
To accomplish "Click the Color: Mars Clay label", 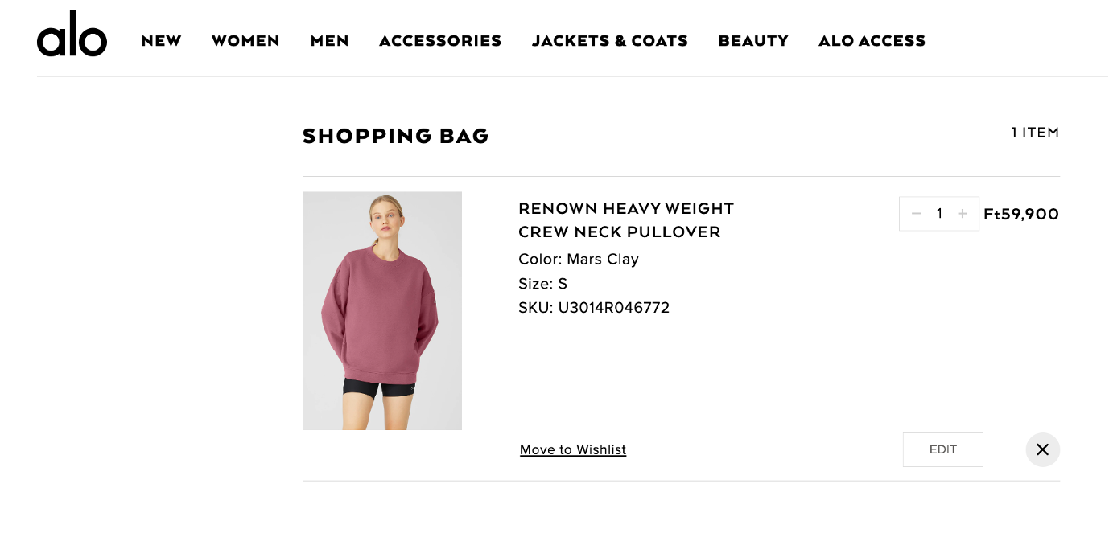I will click(x=579, y=260).
